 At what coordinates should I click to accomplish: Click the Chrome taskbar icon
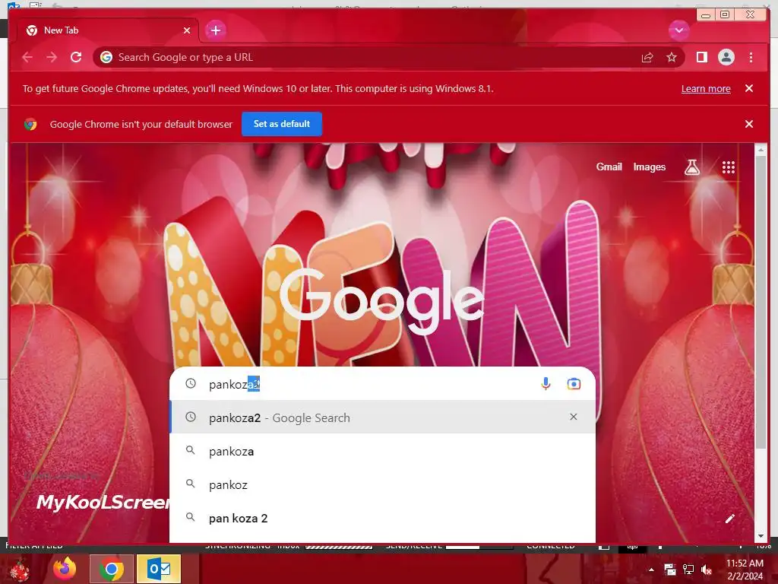[112, 569]
